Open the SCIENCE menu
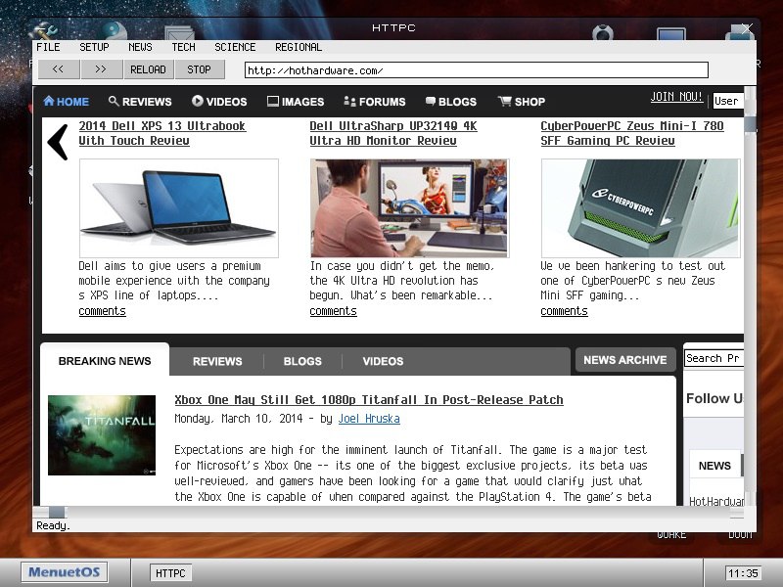The height and width of the screenshot is (587, 783). pyautogui.click(x=235, y=47)
